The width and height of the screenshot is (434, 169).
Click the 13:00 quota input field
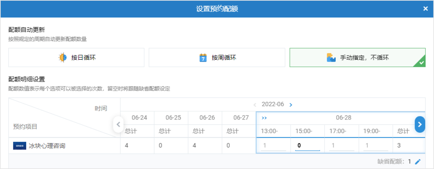[273, 146]
